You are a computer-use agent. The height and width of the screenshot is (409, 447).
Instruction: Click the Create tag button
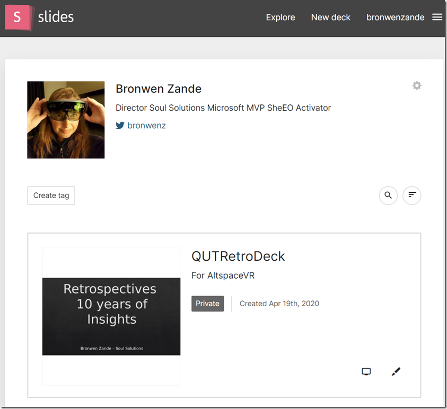pyautogui.click(x=51, y=195)
